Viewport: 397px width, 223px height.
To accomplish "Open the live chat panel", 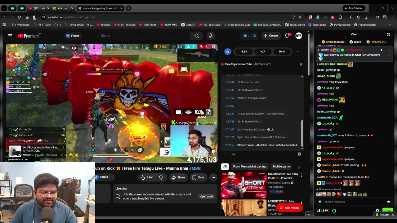I will point(207,197).
